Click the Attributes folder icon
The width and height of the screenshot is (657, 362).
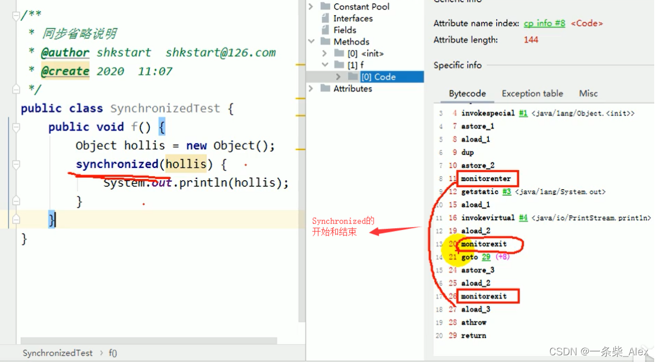coord(325,88)
